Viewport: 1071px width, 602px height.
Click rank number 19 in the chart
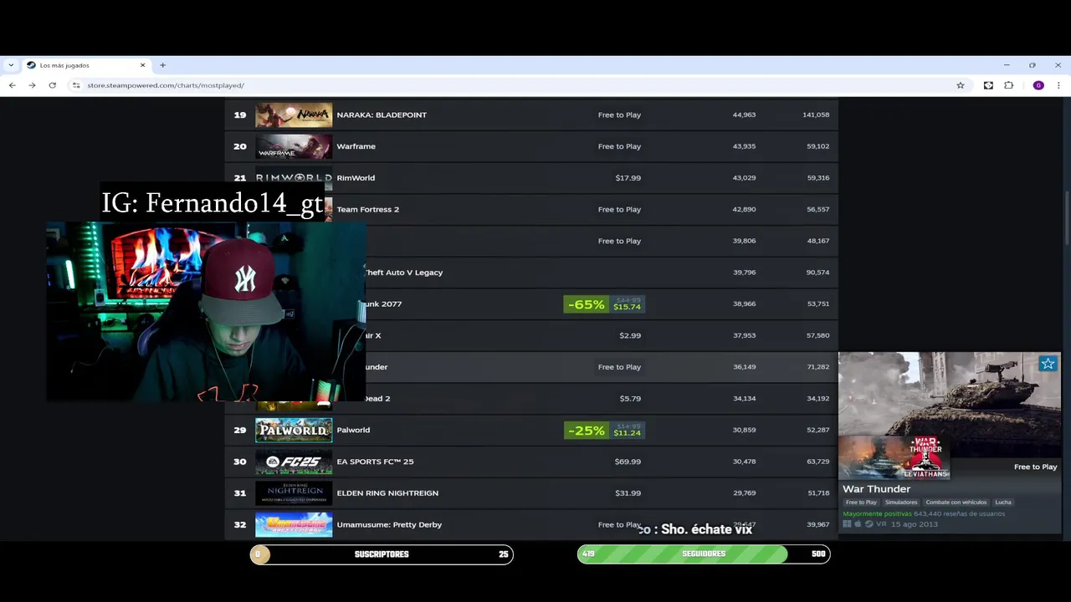[x=240, y=115]
